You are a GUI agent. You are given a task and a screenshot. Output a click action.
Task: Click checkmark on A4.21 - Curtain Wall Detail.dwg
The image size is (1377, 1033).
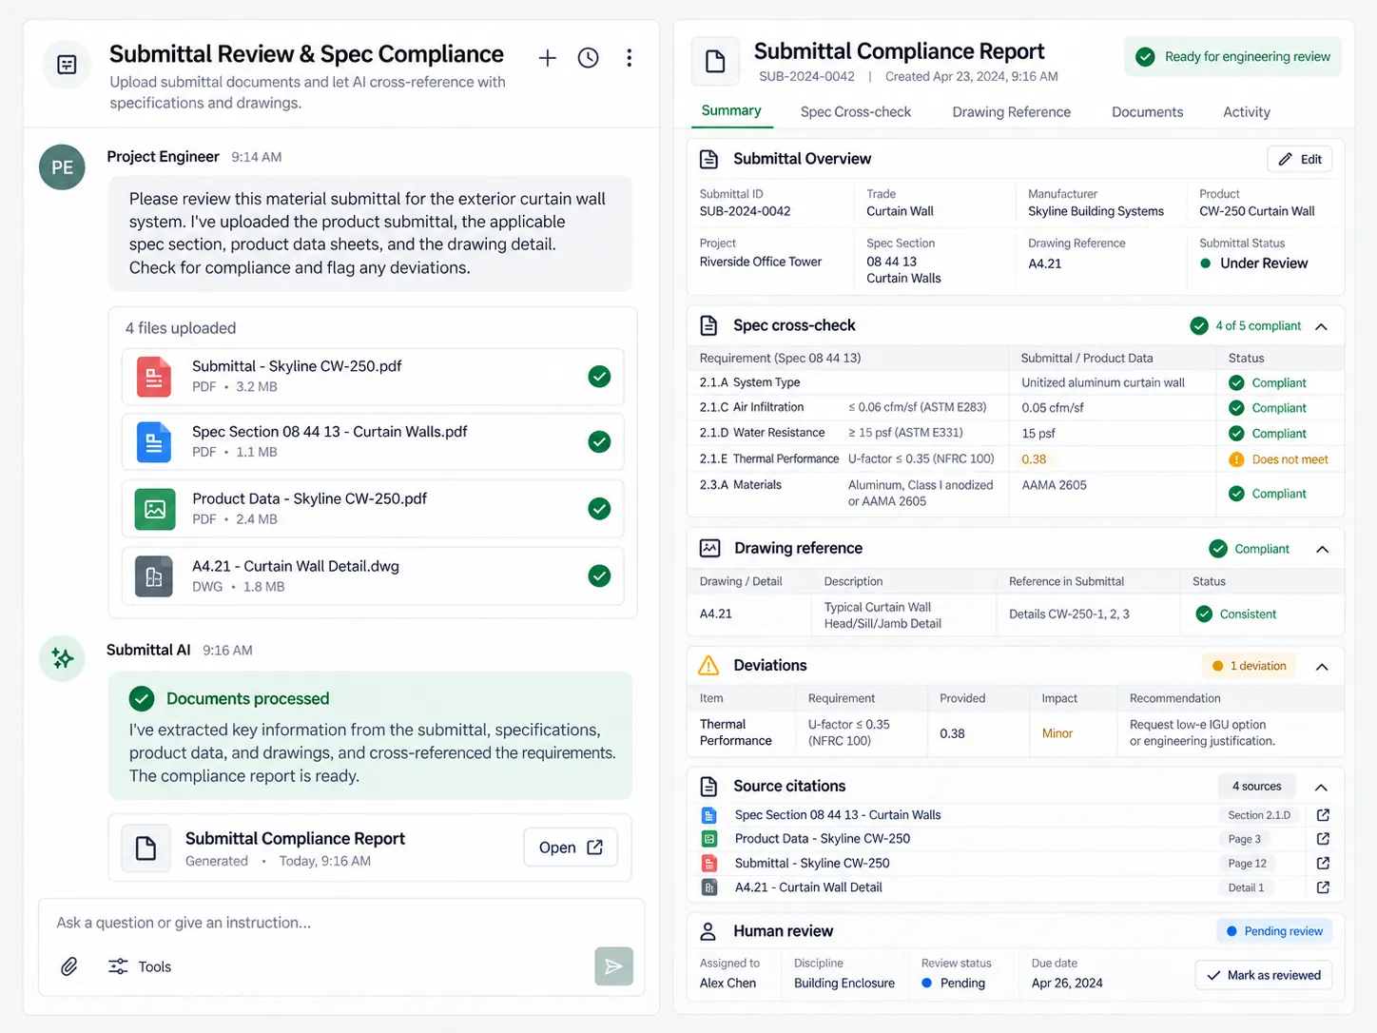[599, 575]
